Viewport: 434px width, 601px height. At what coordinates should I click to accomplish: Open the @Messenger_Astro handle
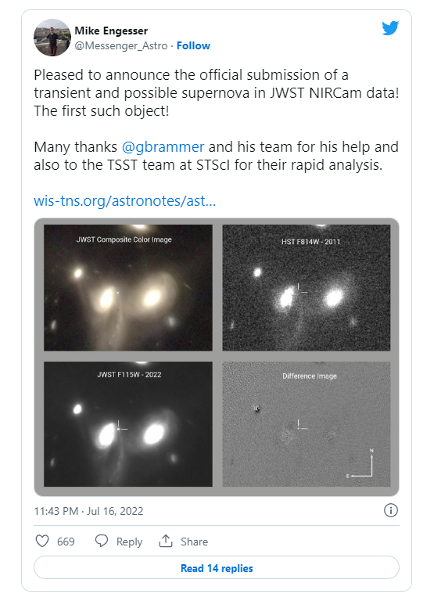tap(121, 45)
